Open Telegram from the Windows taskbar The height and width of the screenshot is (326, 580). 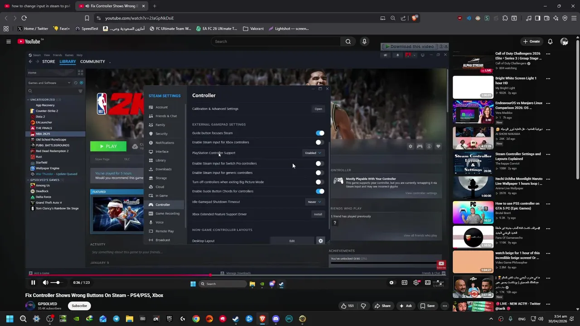click(x=116, y=319)
